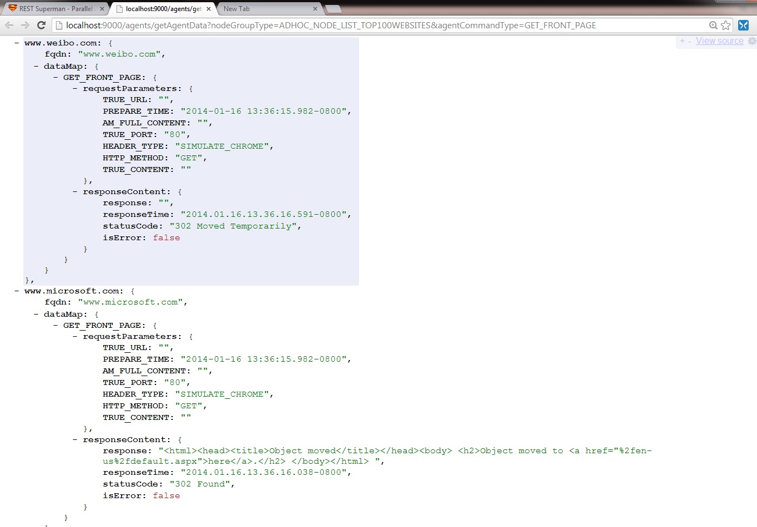Click the "www.microsoft.com" fqdn value

[130, 302]
